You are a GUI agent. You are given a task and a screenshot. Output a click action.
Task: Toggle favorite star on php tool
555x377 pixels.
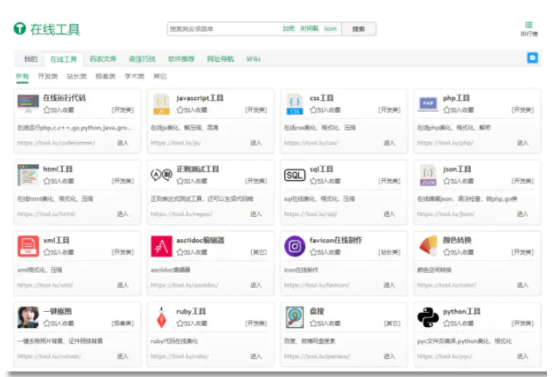pos(446,110)
